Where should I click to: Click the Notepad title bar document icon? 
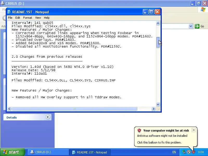[x=9, y=12]
